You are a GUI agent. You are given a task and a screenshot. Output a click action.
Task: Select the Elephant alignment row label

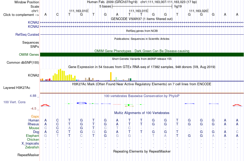click(x=33, y=136)
